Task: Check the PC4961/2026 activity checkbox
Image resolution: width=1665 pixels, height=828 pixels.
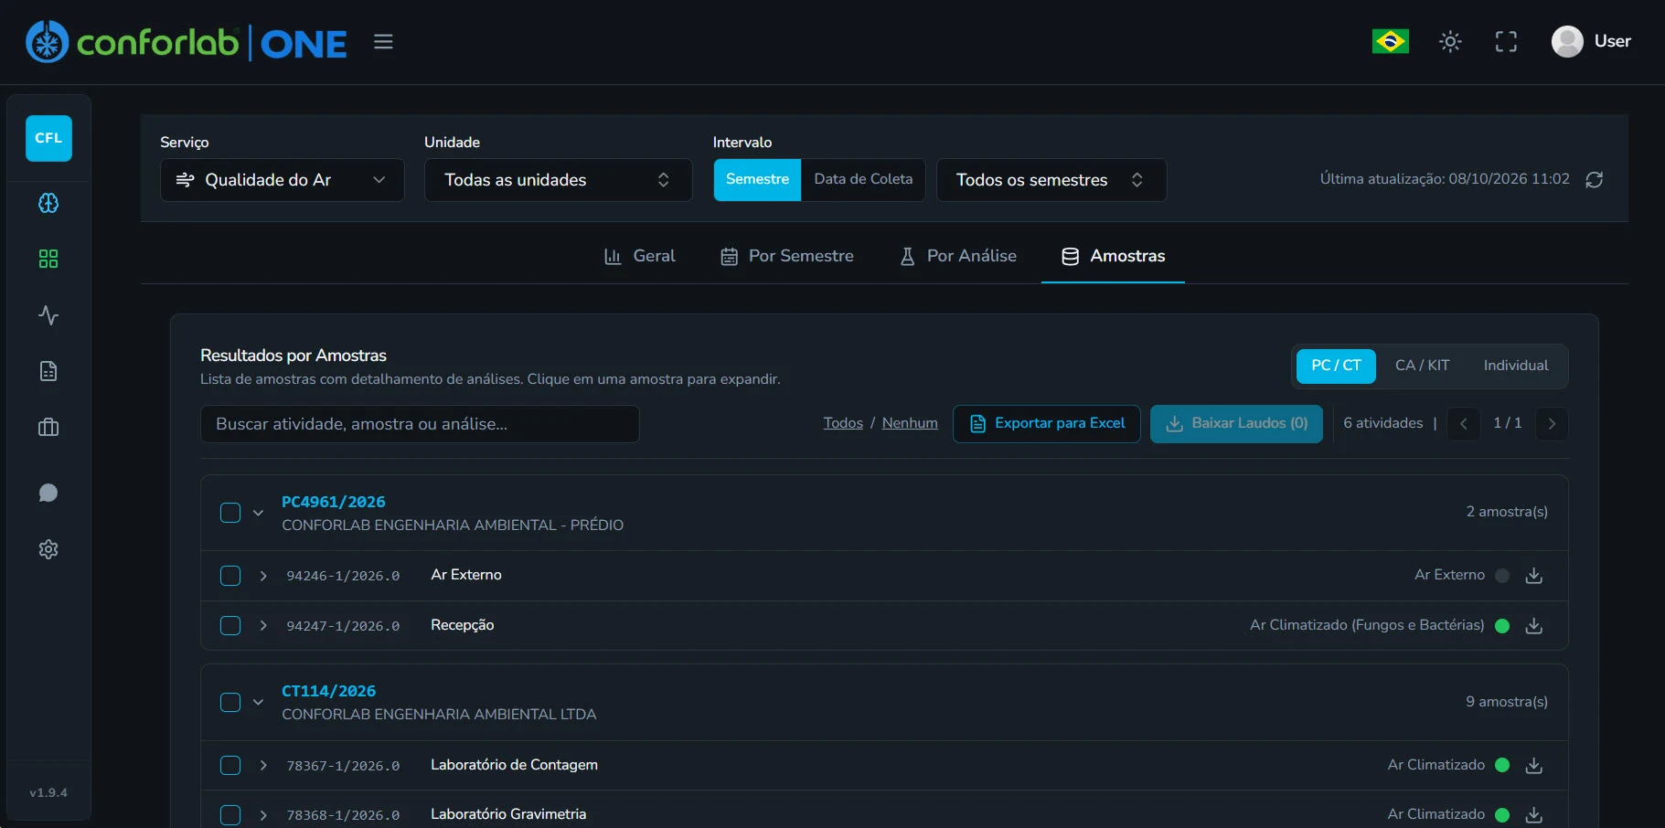Action: [230, 513]
